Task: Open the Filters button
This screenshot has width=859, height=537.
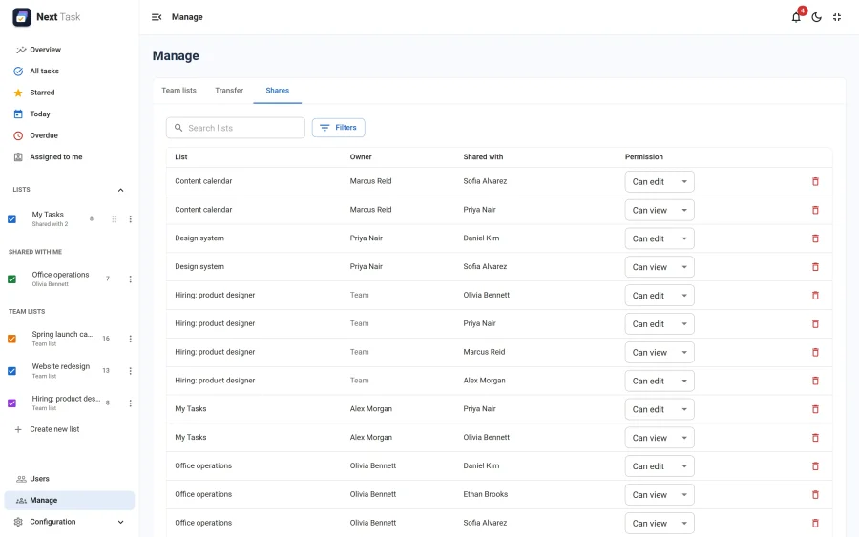Action: click(339, 128)
